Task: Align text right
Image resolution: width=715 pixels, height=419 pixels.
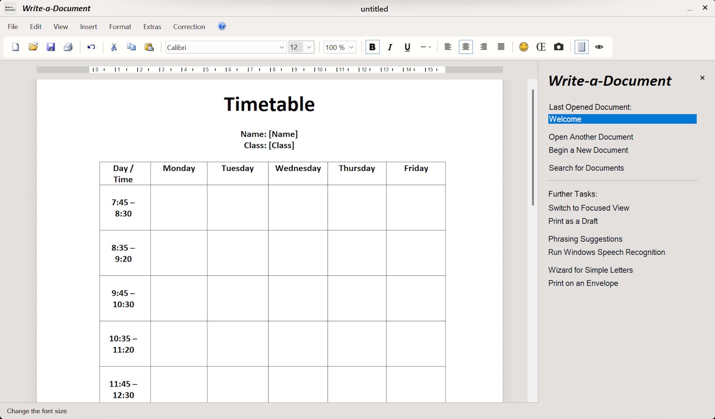Action: click(x=484, y=47)
